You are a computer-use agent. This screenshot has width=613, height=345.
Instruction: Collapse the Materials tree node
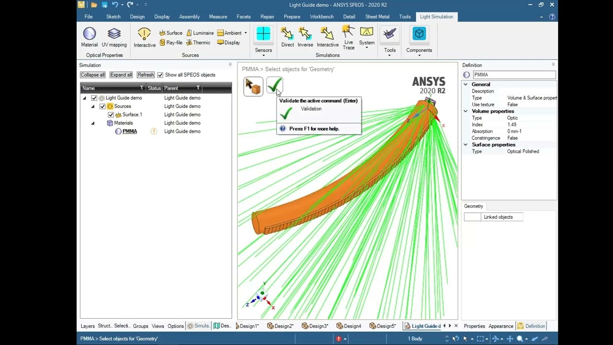[x=93, y=123]
